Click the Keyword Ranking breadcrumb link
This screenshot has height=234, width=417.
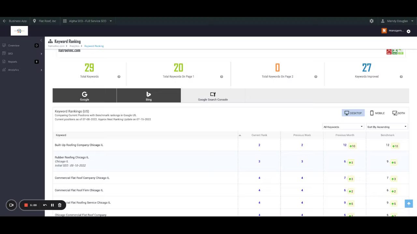pos(94,46)
